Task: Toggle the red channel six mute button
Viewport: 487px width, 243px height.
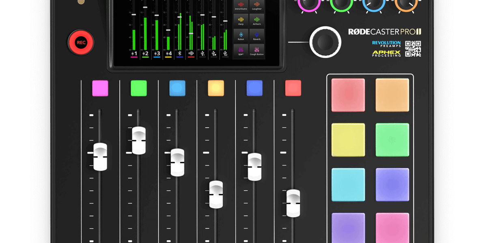Action: pyautogui.click(x=293, y=87)
